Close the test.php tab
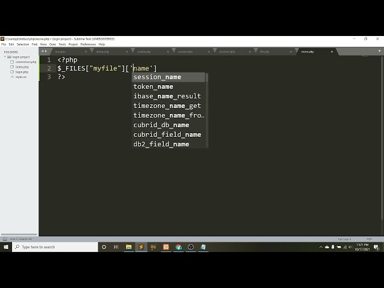 coord(86,52)
